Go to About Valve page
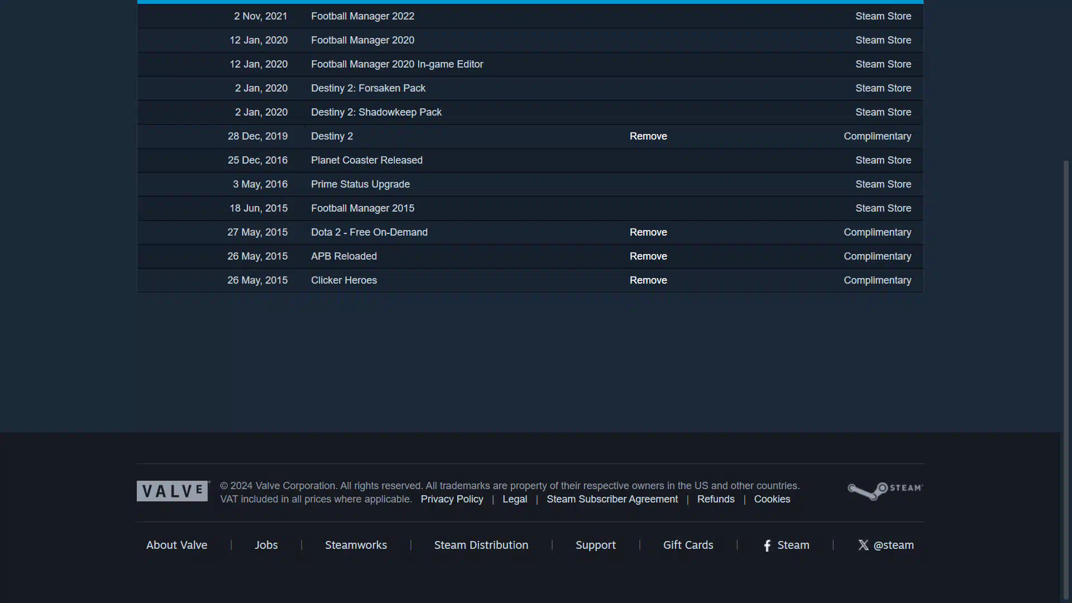1072x603 pixels. coord(176,545)
